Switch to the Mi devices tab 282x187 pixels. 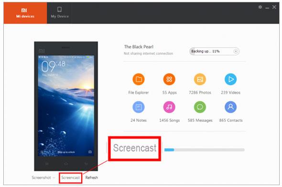(25, 13)
